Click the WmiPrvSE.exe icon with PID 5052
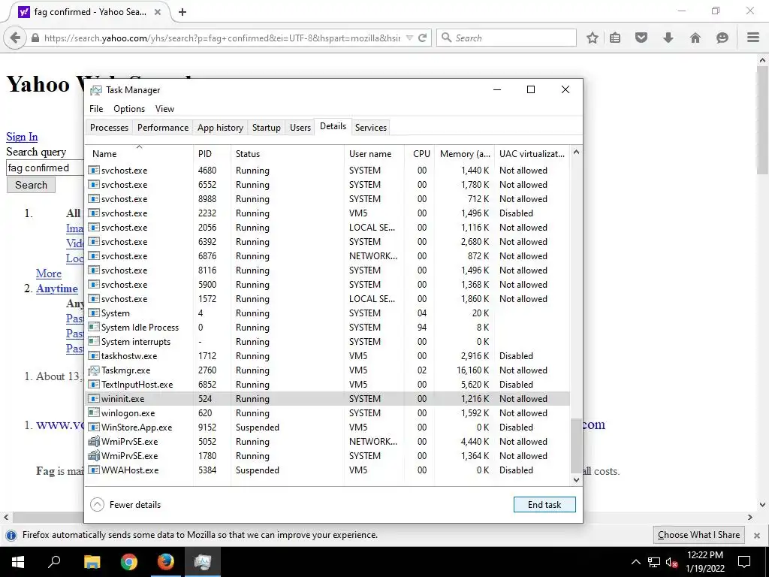Image resolution: width=769 pixels, height=577 pixels. click(94, 441)
